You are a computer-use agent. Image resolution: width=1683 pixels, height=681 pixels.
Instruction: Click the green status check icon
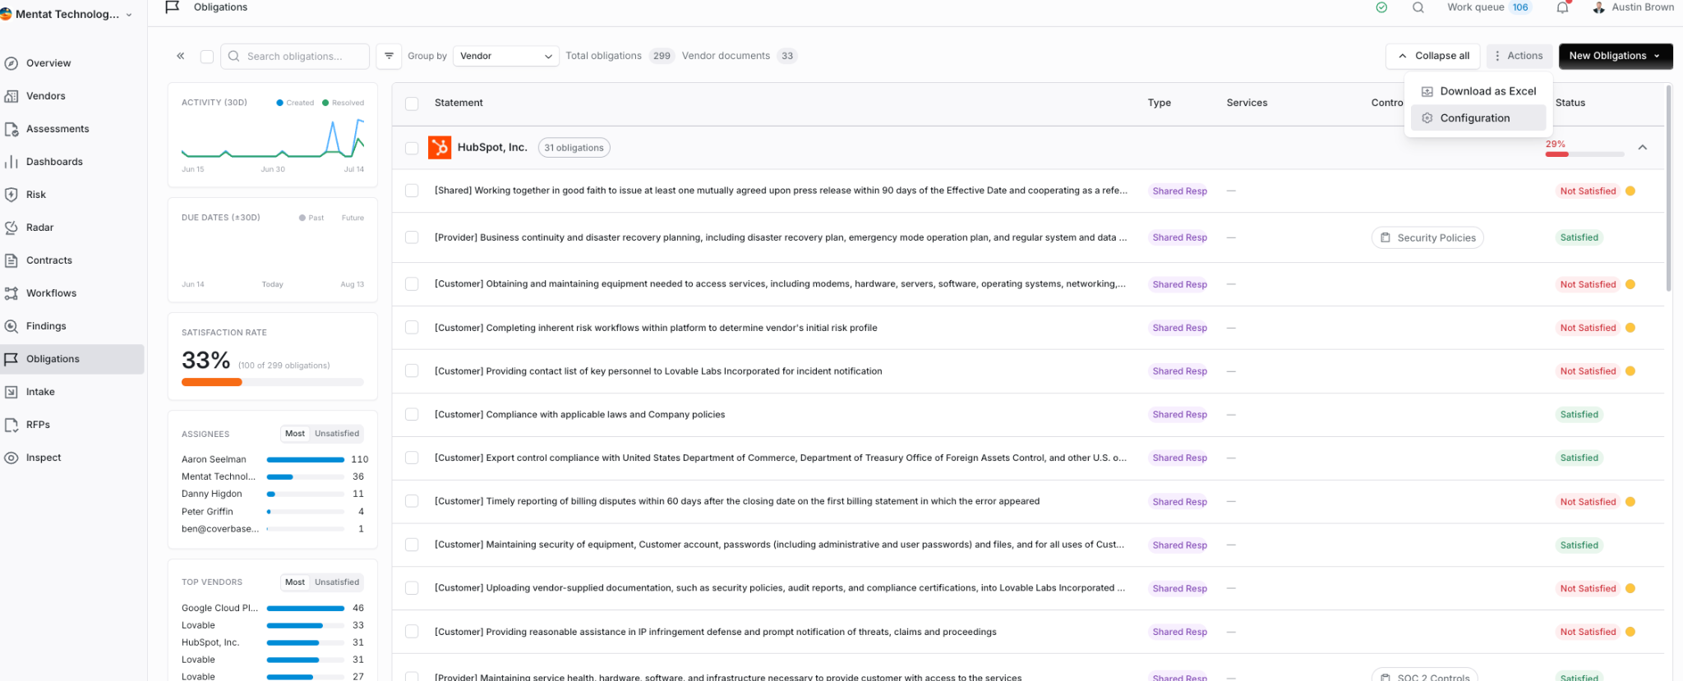pos(1381,7)
